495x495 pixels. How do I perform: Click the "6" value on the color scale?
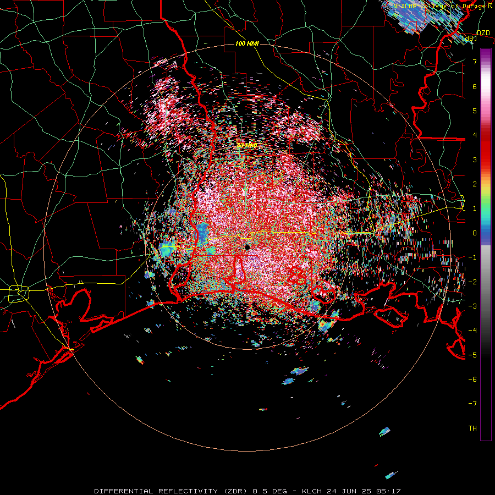475,86
